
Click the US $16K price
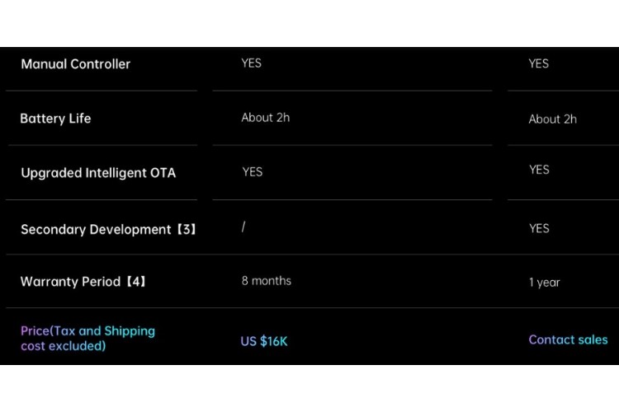pos(264,341)
